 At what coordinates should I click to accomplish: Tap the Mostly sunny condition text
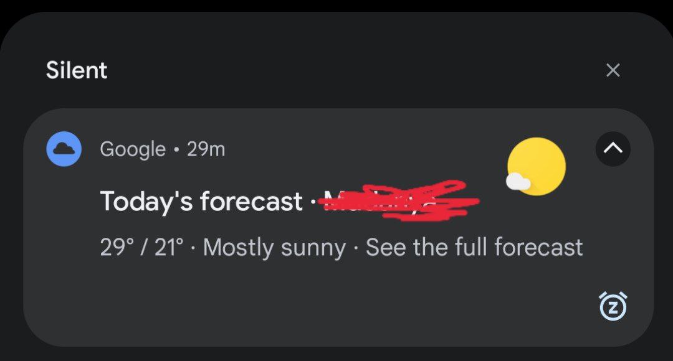click(274, 248)
